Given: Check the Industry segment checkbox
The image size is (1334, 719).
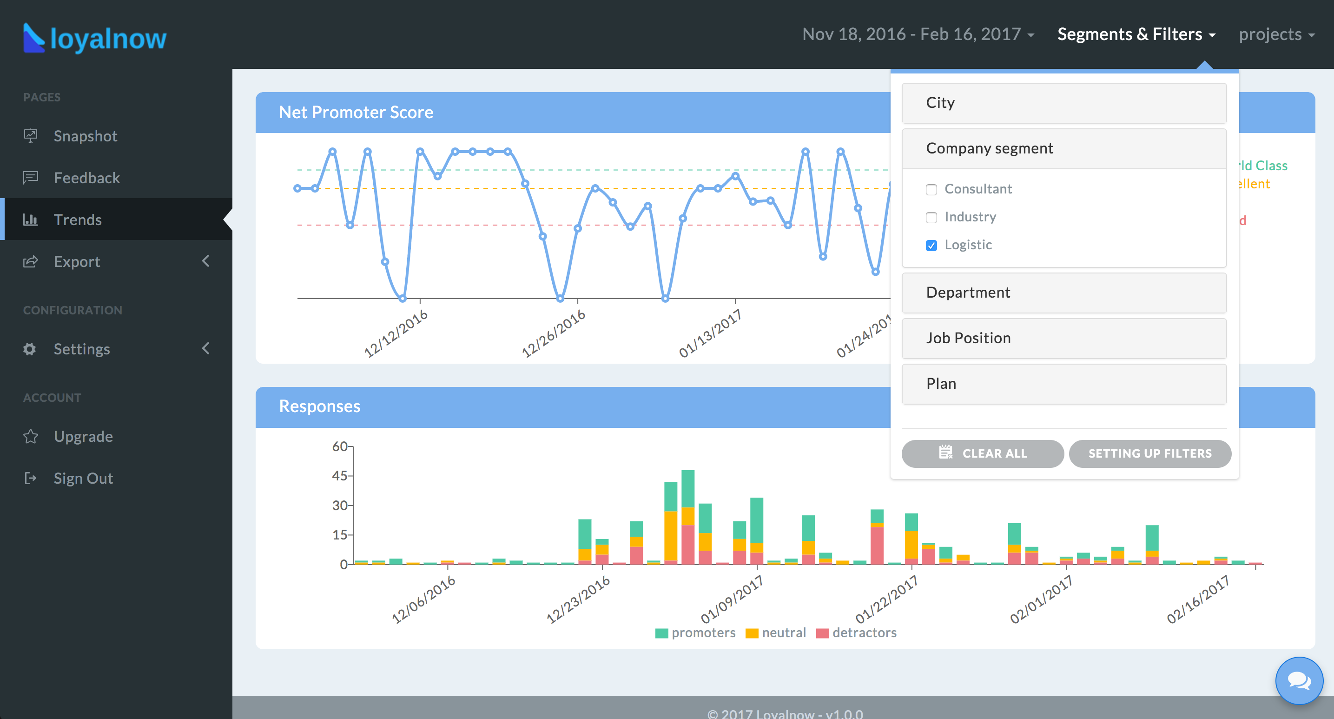Looking at the screenshot, I should [931, 218].
